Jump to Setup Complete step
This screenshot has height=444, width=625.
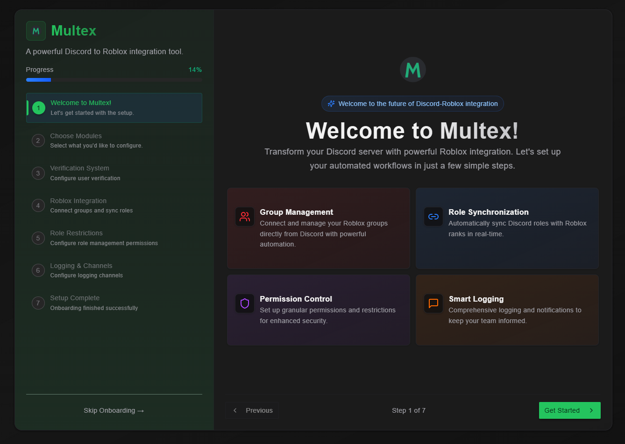(114, 303)
